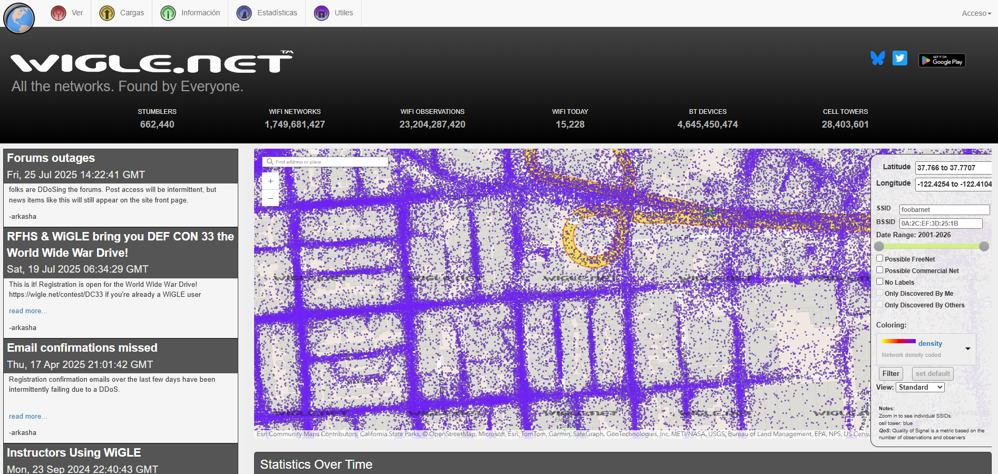Focus the SSID foobarnet field
The image size is (998, 474).
pyautogui.click(x=944, y=210)
